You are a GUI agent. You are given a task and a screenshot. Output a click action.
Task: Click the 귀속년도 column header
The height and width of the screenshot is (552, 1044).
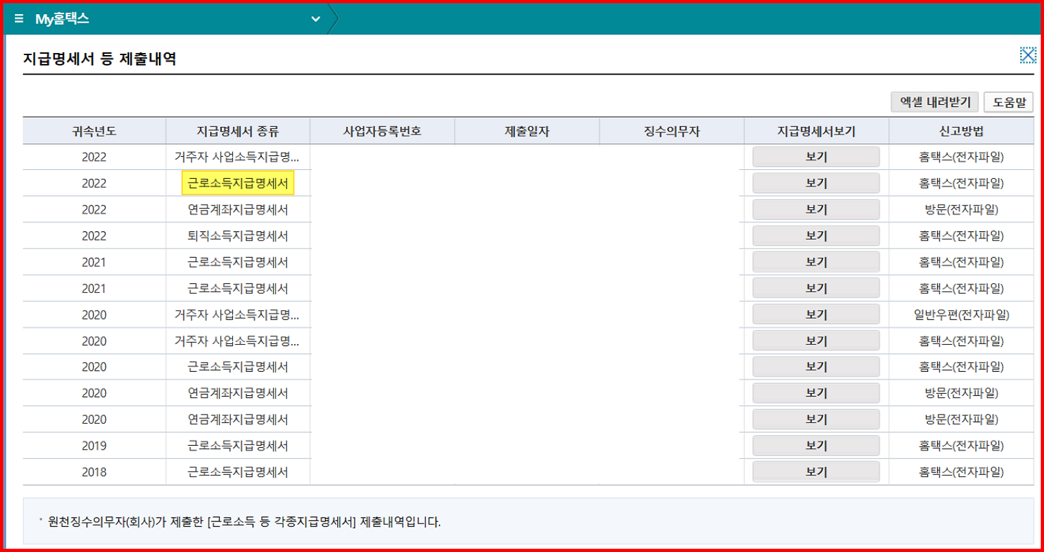pyautogui.click(x=94, y=131)
